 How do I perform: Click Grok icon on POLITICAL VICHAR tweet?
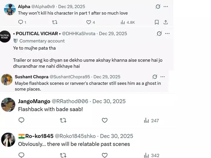click(159, 33)
